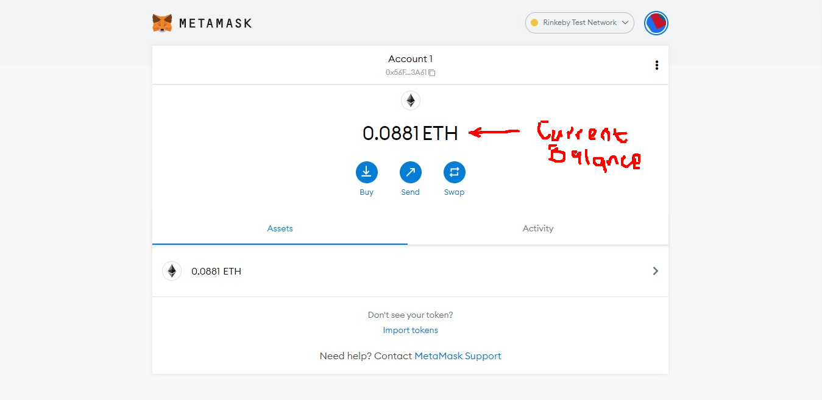Viewport: 822px width, 400px height.
Task: Click the Ethereum icon in assets list
Action: click(172, 271)
